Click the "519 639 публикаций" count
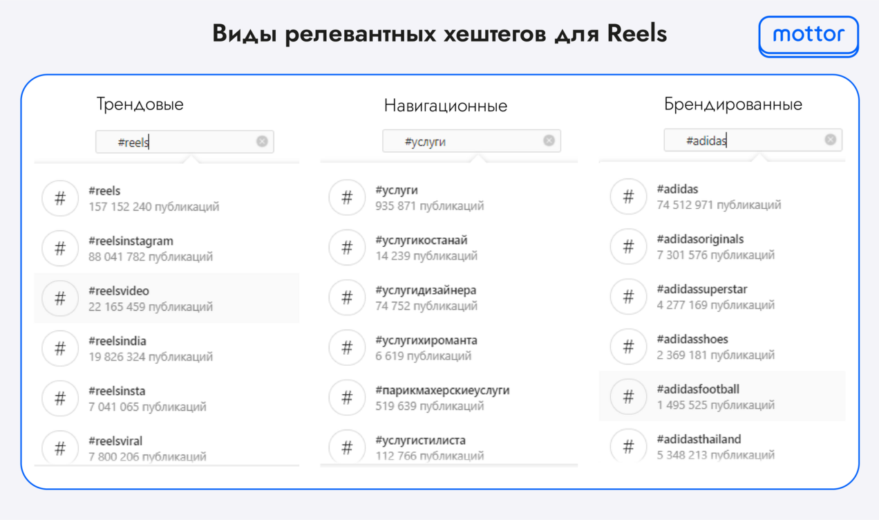The height and width of the screenshot is (520, 879). click(x=430, y=407)
